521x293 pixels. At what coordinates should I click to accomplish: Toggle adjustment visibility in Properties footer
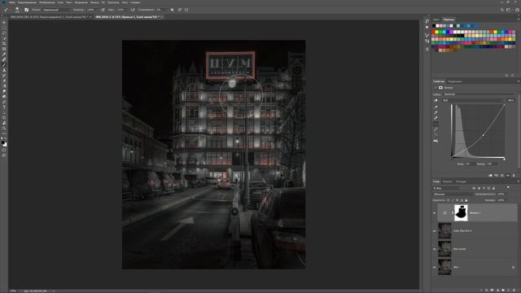pos(508,175)
